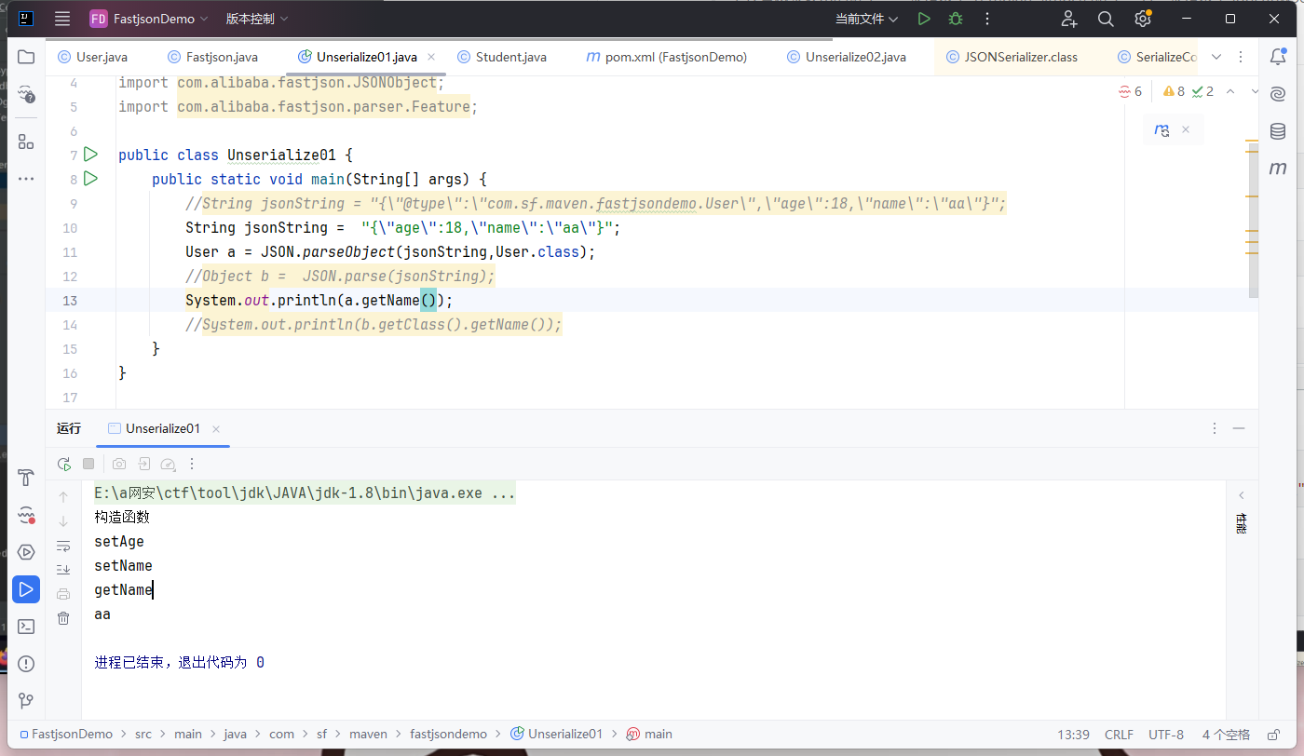Open the Terminal tool window

click(26, 627)
